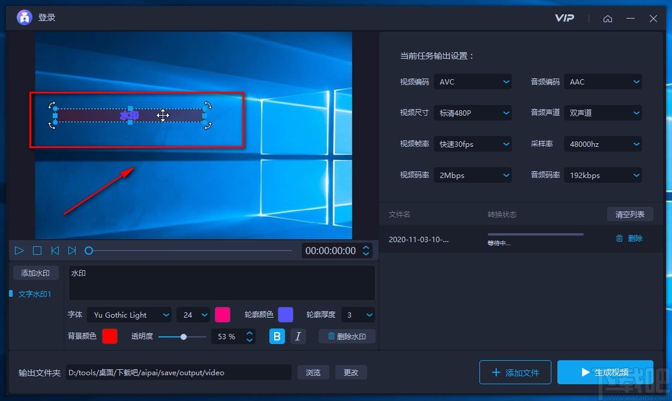Click 登录 in the title bar

(x=46, y=17)
